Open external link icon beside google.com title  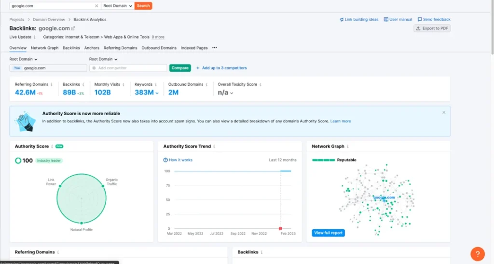coord(73,28)
